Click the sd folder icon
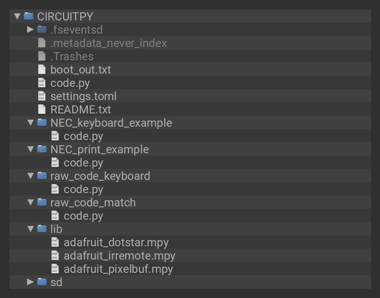Image resolution: width=380 pixels, height=298 pixels. point(42,282)
